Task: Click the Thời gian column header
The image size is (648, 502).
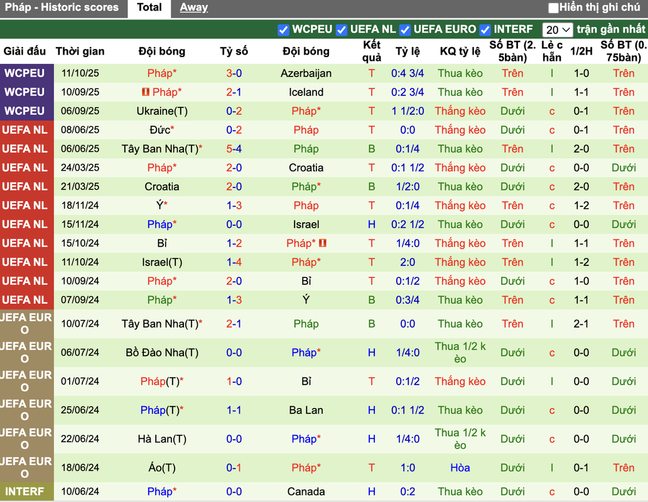Action: pyautogui.click(x=80, y=51)
